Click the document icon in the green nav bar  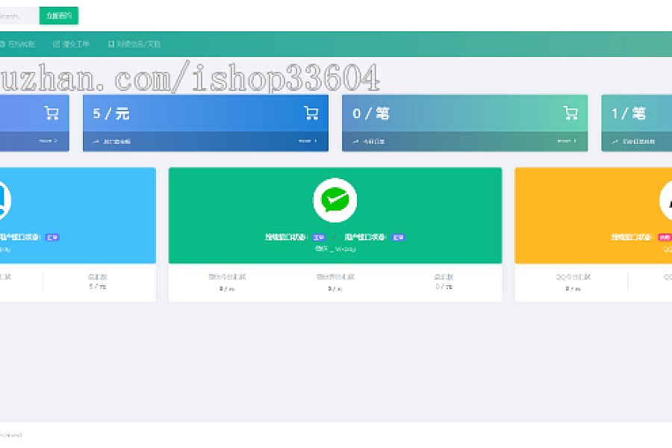pos(111,44)
